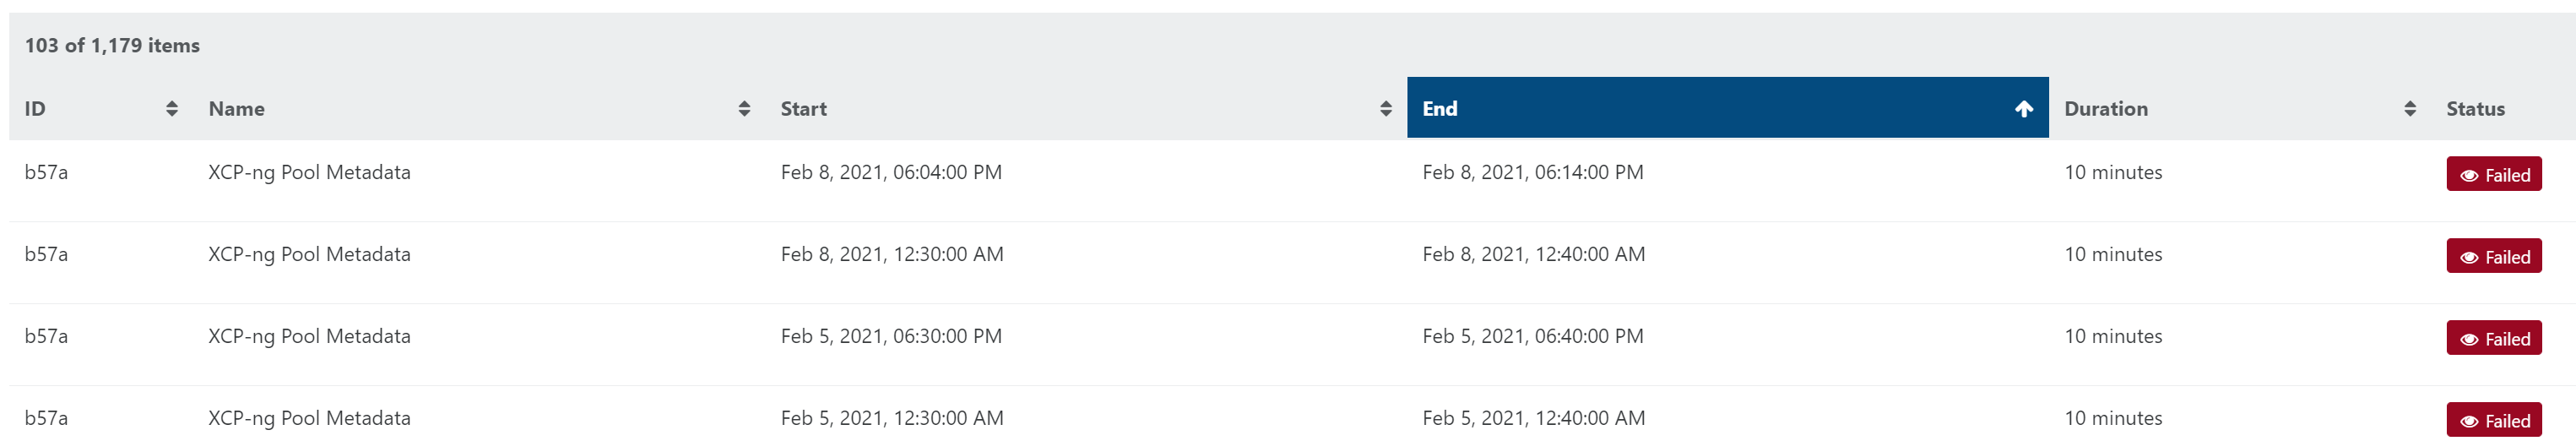2576x441 pixels.
Task: Open XCP-ng Pool Metadata in second row
Action: [x=309, y=254]
